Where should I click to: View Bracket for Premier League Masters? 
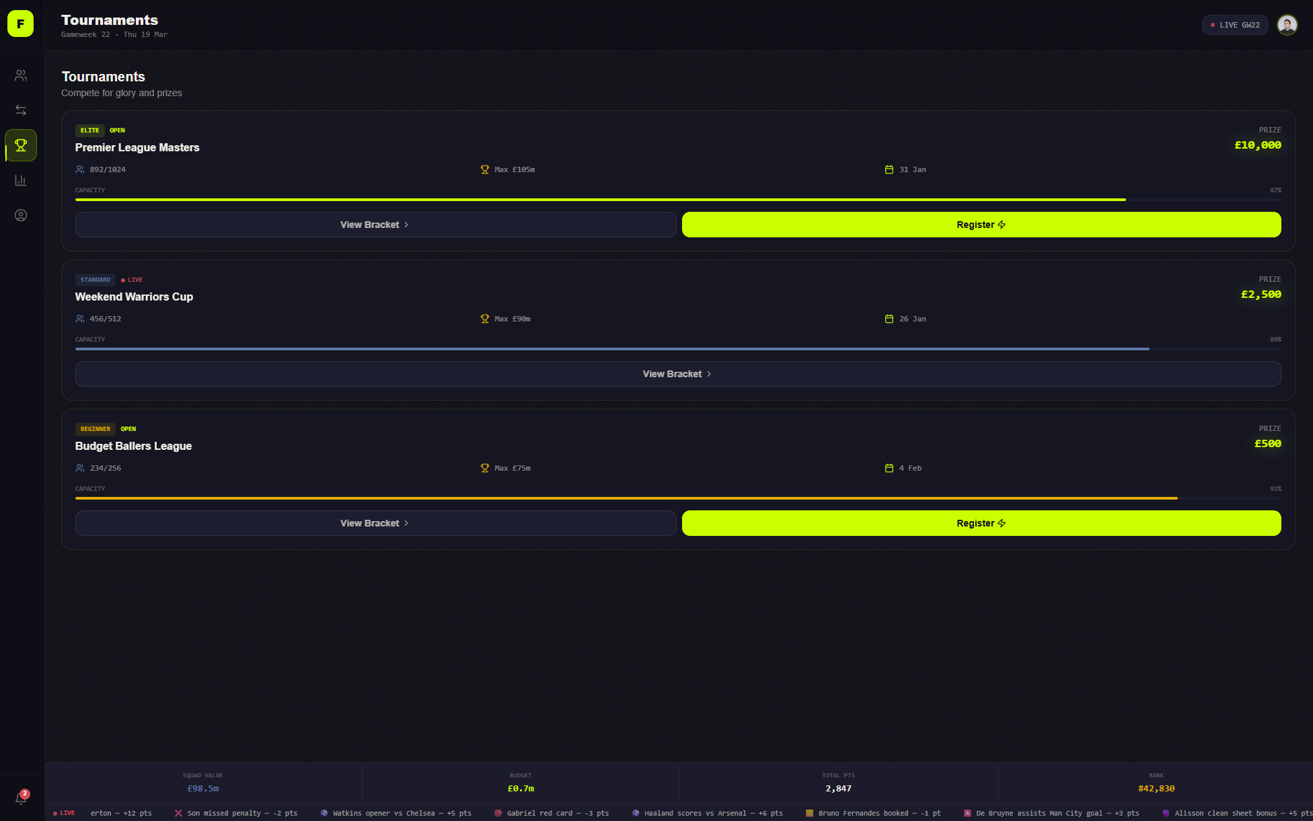(x=375, y=225)
